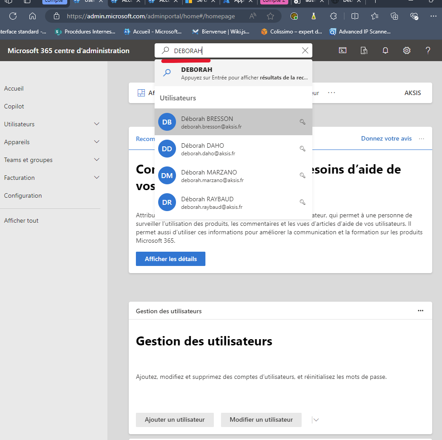
Task: Refresh the page with the reload icon
Action: [13, 16]
